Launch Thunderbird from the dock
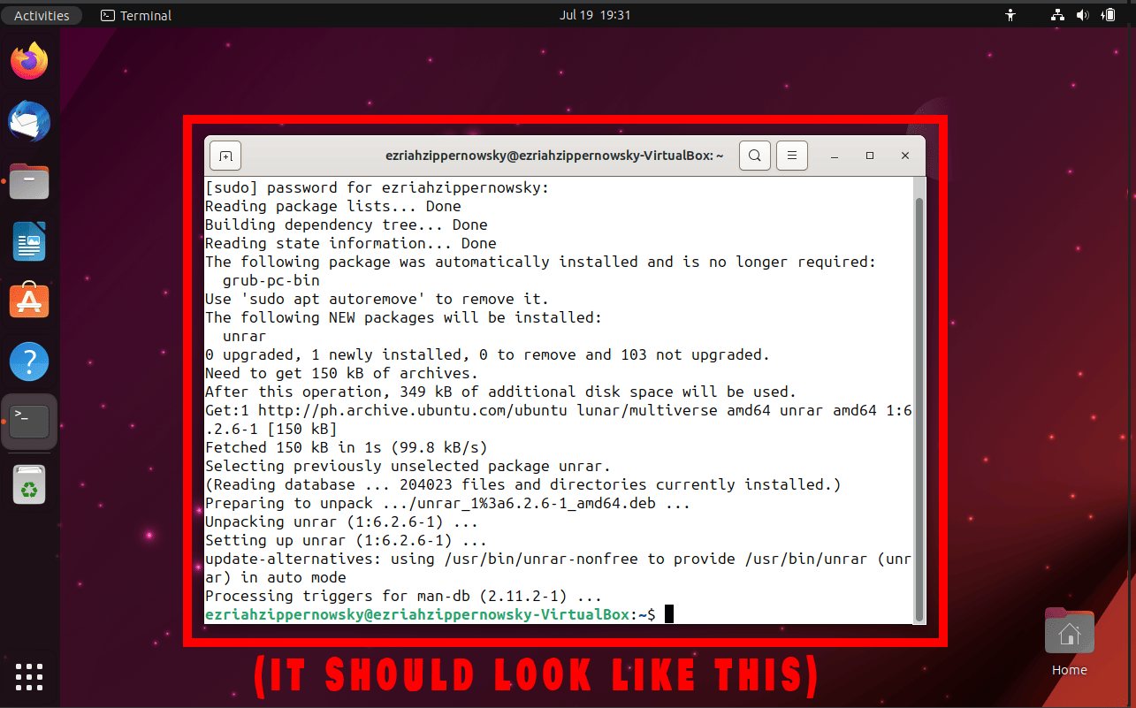 pyautogui.click(x=29, y=121)
